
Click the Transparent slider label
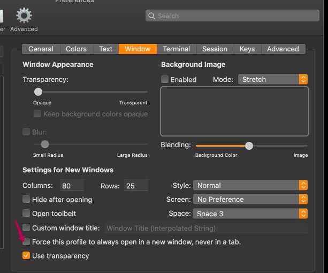[133, 103]
